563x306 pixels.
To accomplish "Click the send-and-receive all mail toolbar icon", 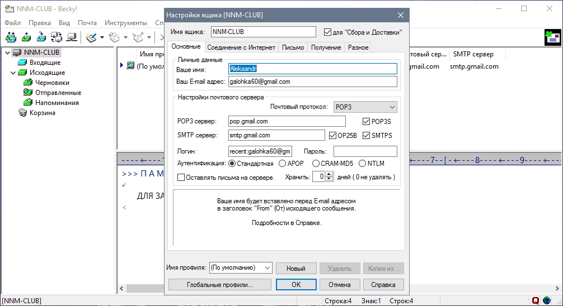I will click(x=11, y=37).
